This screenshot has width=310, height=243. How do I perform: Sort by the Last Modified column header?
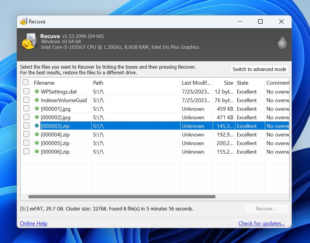coord(196,83)
